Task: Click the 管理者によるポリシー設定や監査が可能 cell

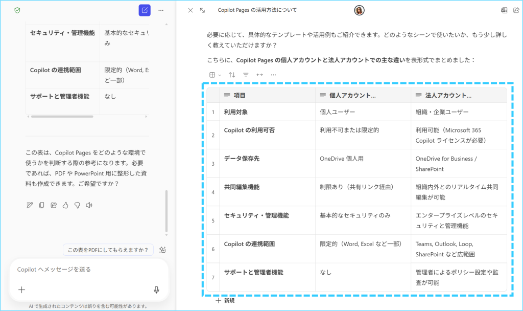Action: [x=459, y=277]
